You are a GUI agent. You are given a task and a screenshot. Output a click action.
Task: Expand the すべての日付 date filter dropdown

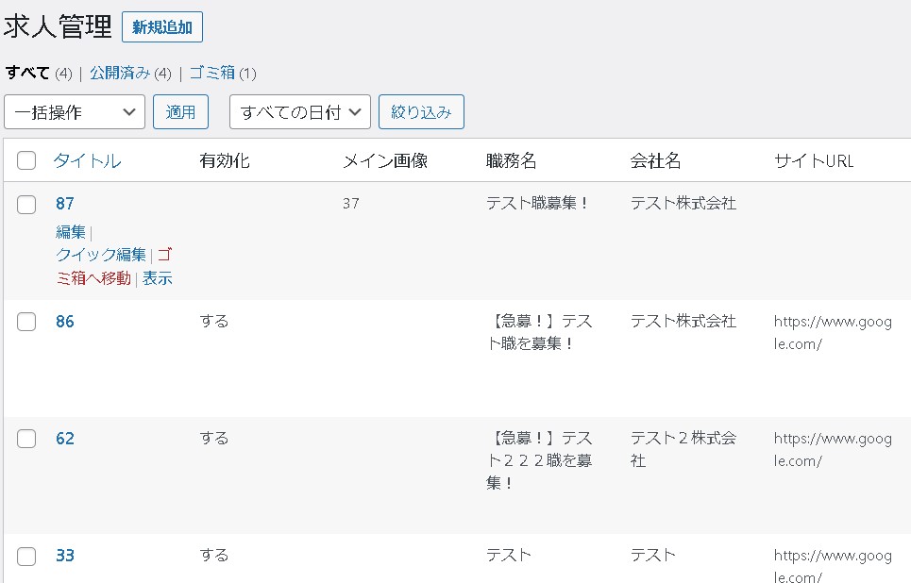click(299, 112)
